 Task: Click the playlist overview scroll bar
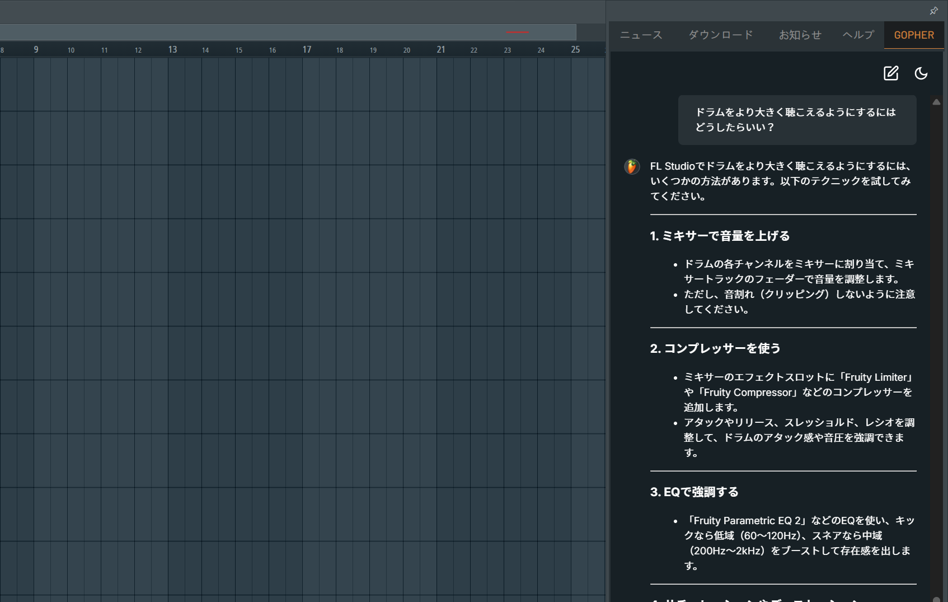point(288,32)
